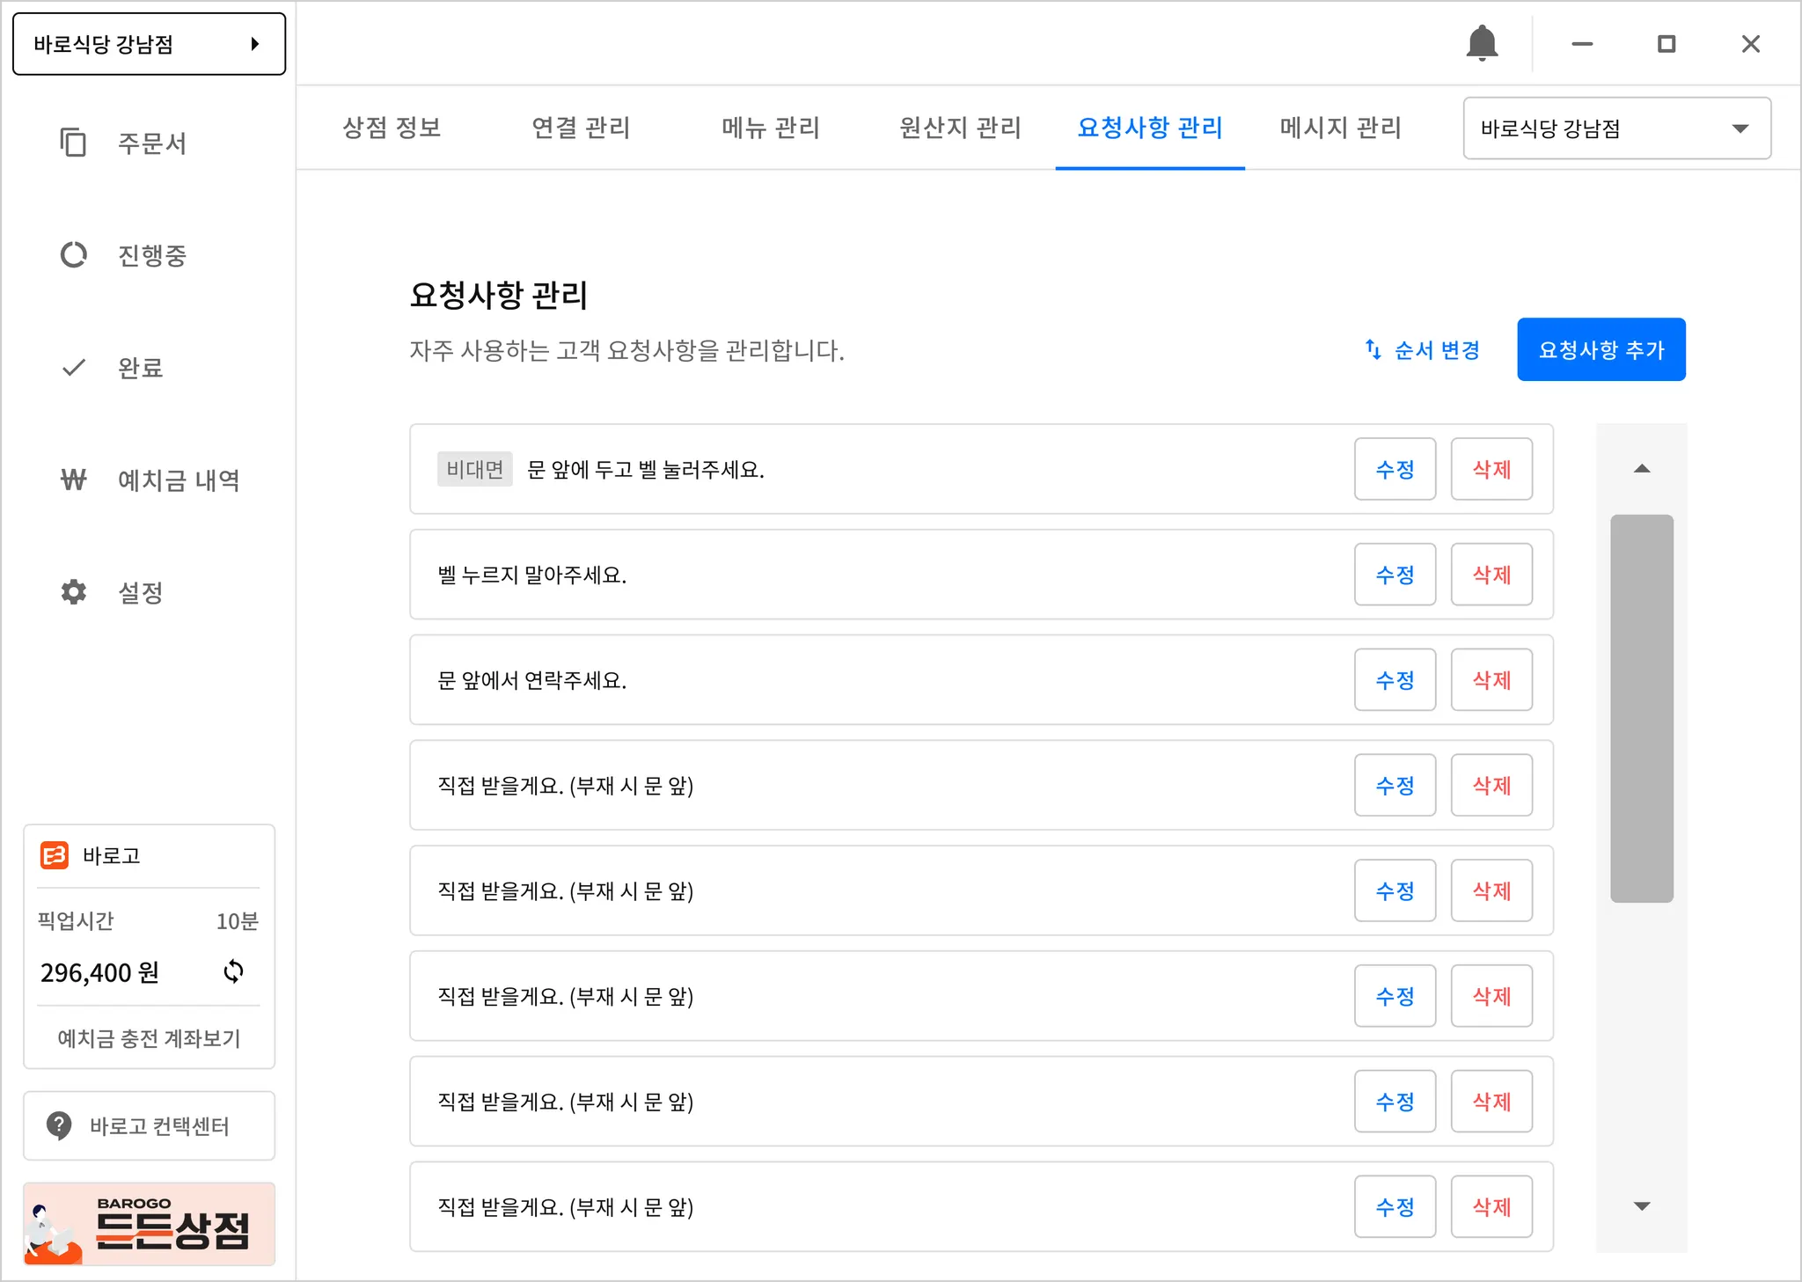Open the 바로식당 강남점 dropdown in tab bar
The height and width of the screenshot is (1282, 1802).
[x=1616, y=128]
